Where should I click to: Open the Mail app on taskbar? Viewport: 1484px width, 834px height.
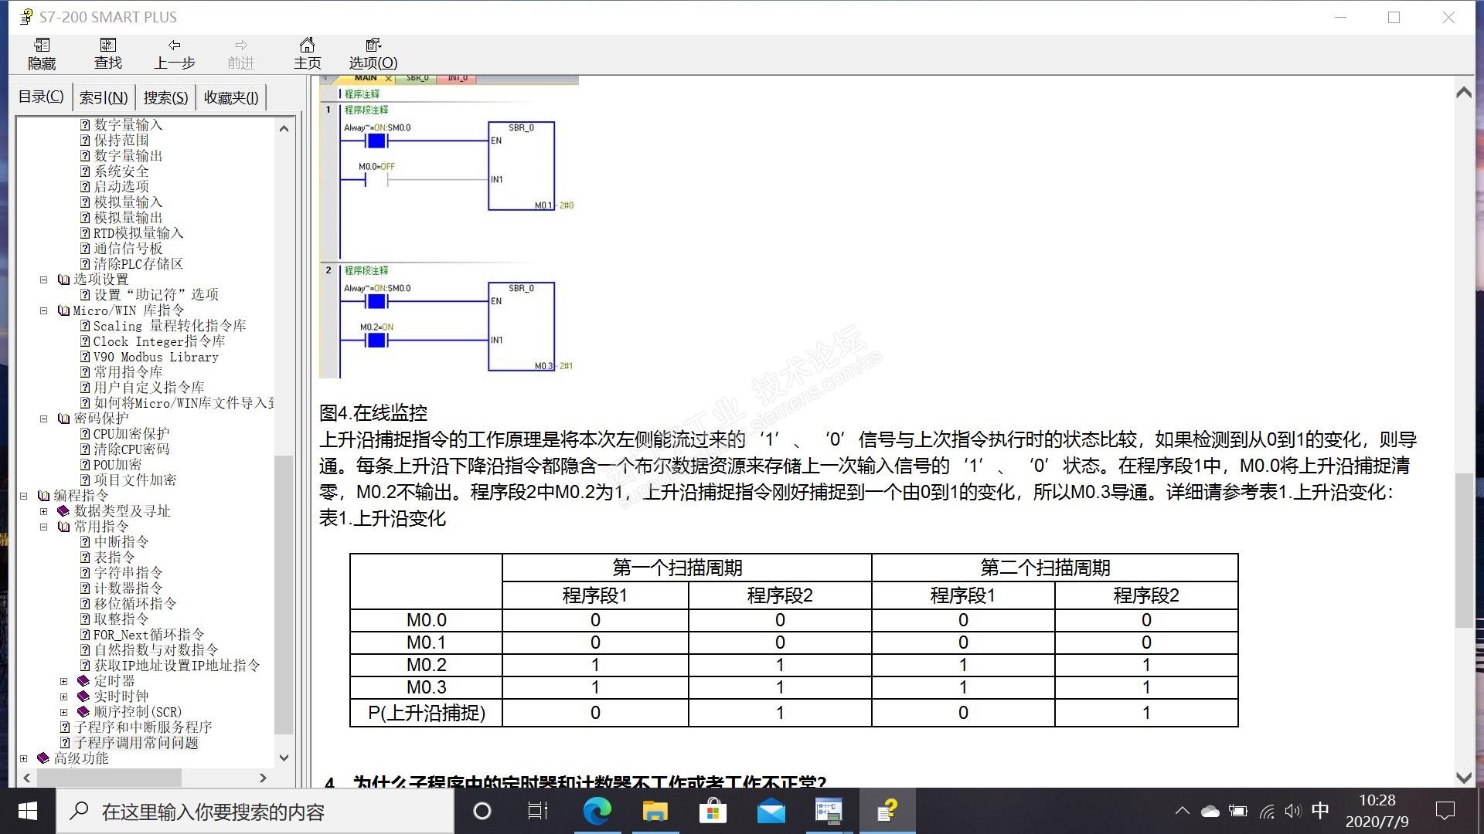point(771,811)
